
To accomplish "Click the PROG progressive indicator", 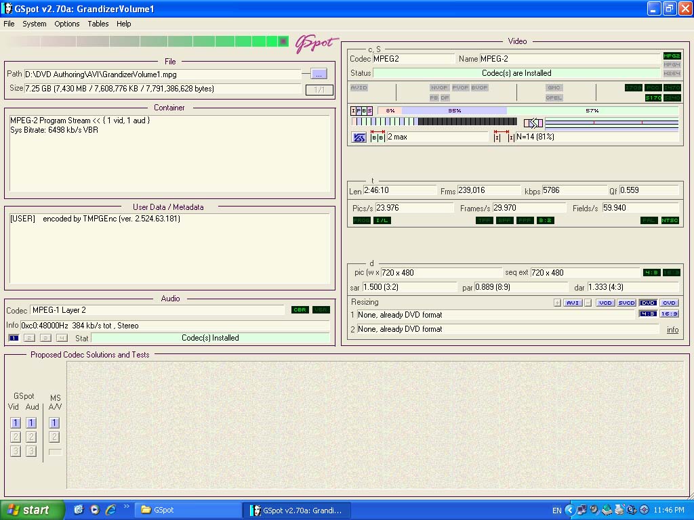I will 362,220.
